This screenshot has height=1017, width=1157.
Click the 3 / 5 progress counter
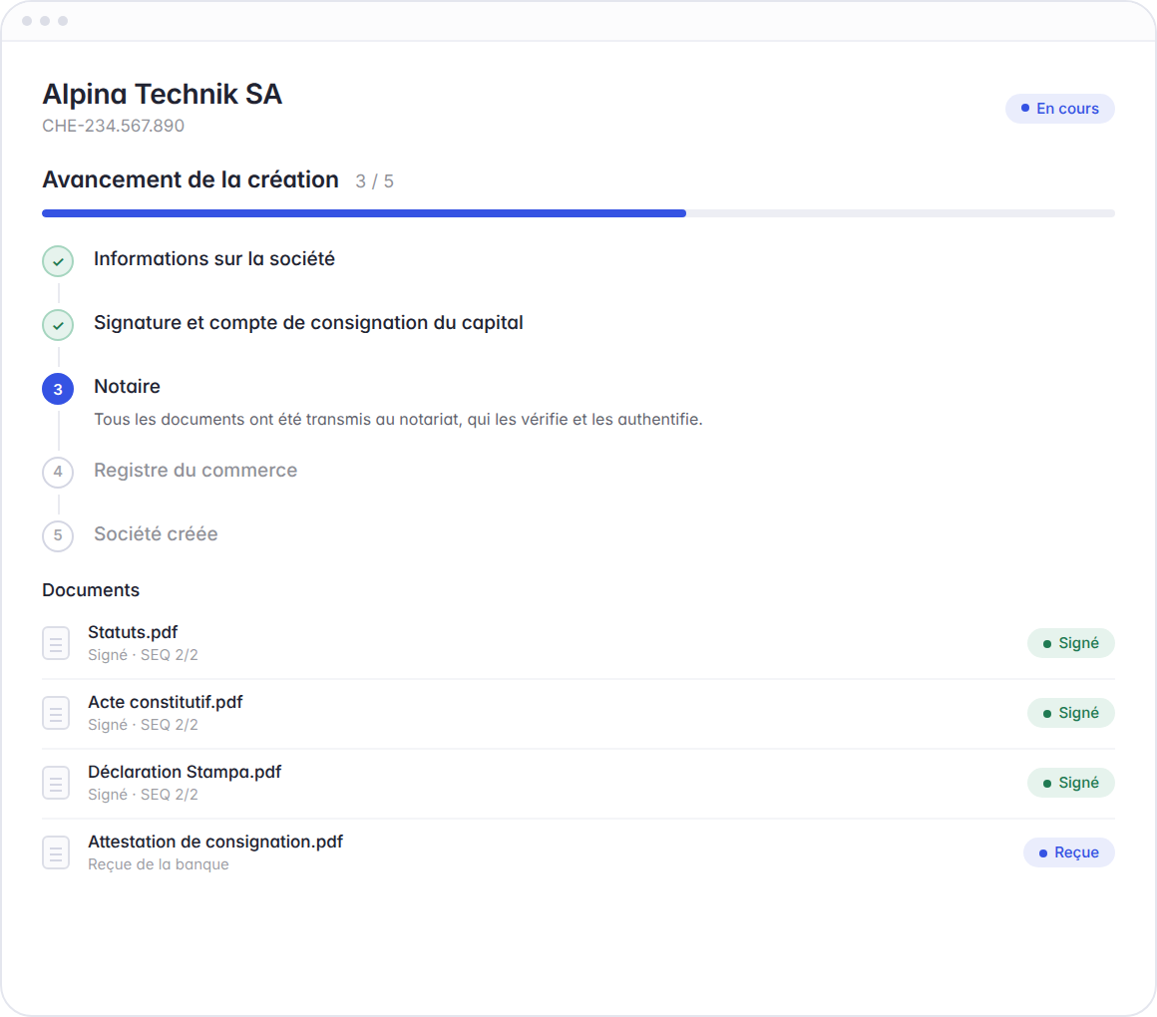(374, 181)
